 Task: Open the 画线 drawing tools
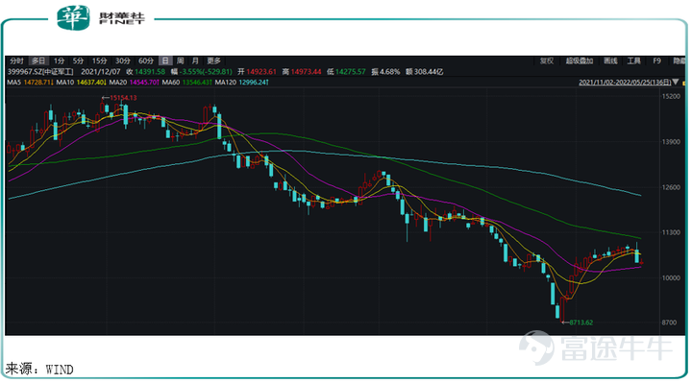tap(610, 60)
